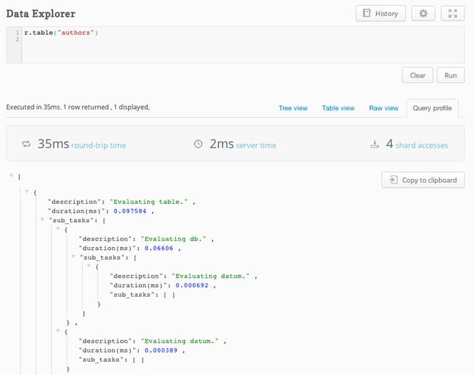Collapse the first-level sub_tasks array

(x=42, y=219)
